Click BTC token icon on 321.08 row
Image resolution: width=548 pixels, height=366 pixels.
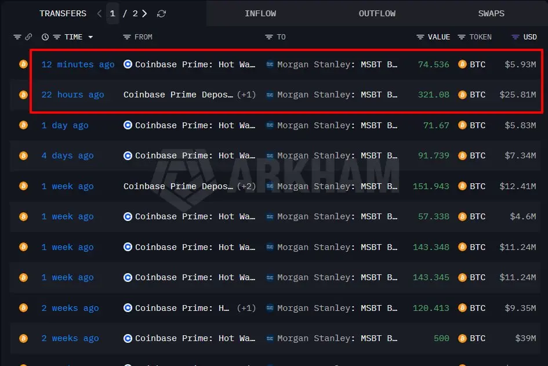click(462, 95)
